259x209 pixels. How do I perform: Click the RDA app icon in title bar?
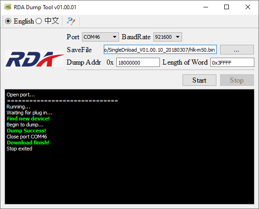point(7,7)
